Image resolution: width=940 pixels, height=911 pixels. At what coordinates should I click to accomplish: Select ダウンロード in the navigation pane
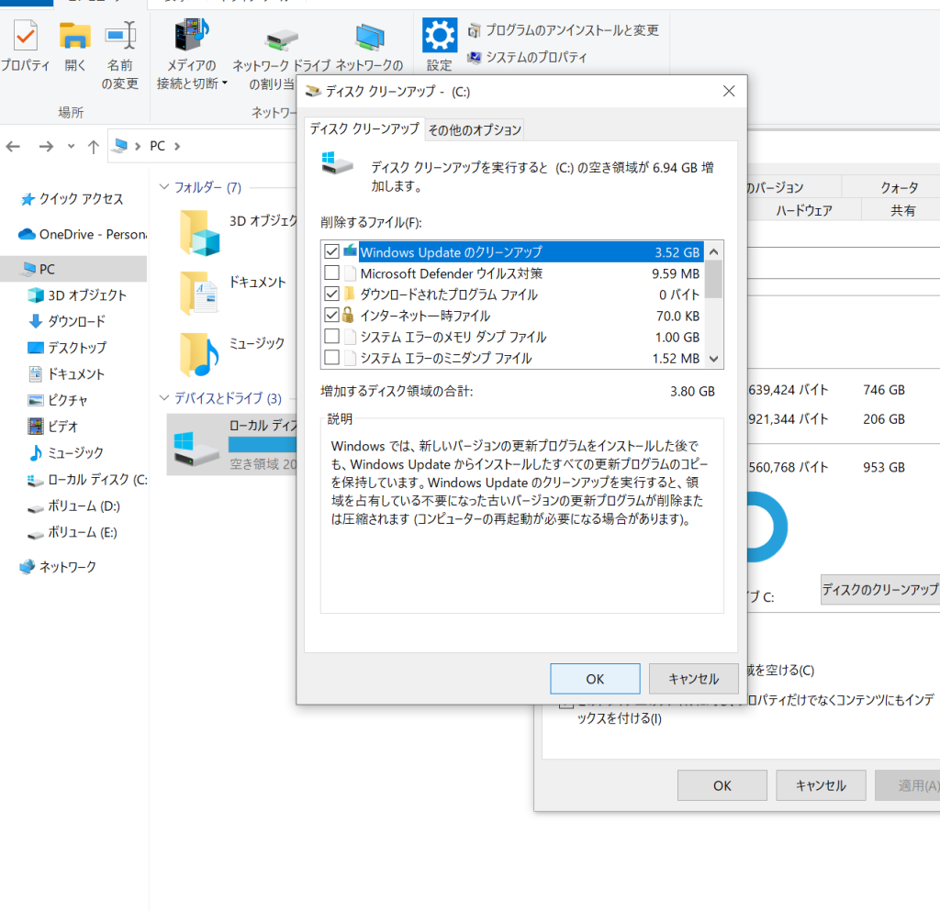click(x=76, y=321)
